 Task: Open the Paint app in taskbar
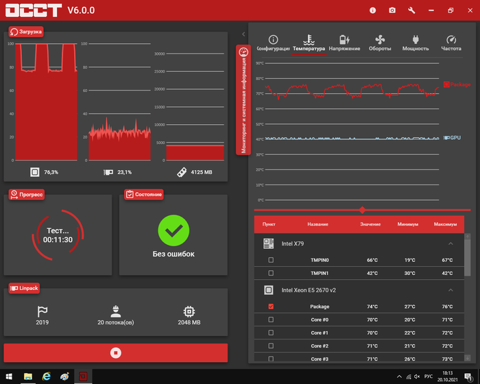[x=64, y=376]
